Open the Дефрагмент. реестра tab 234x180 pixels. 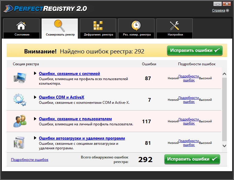point(98,29)
